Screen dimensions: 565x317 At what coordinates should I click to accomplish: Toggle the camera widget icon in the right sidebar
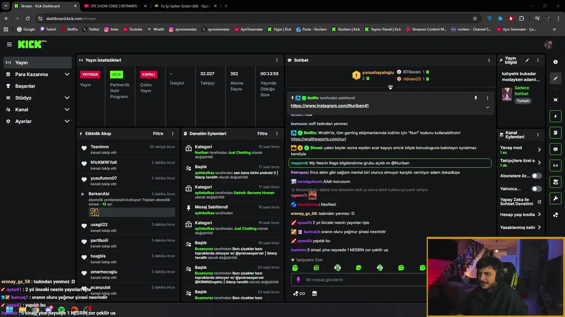555,182
